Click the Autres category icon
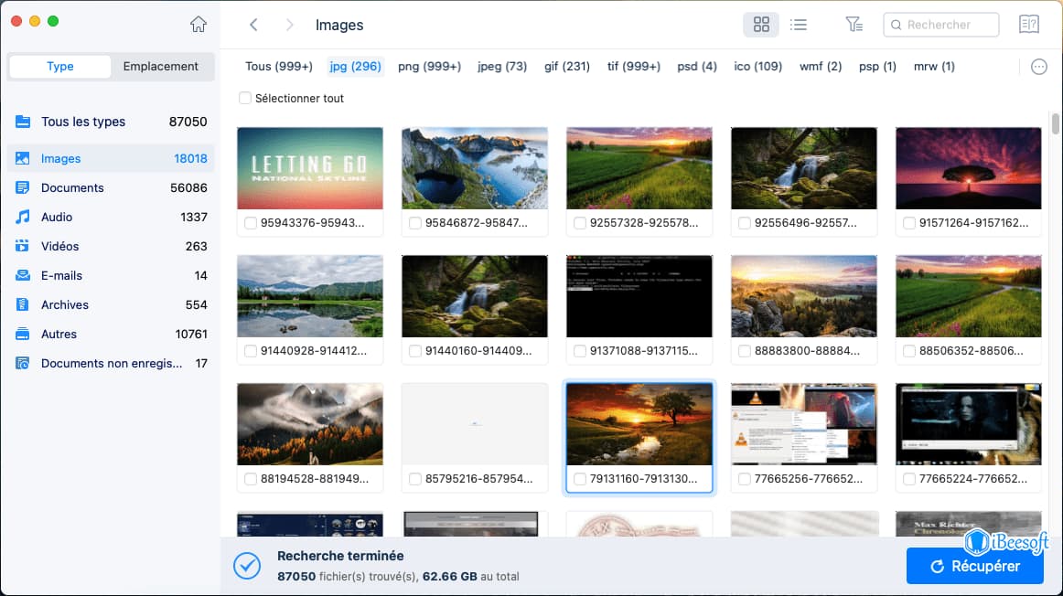Screen dimensions: 1063x596 pos(22,334)
